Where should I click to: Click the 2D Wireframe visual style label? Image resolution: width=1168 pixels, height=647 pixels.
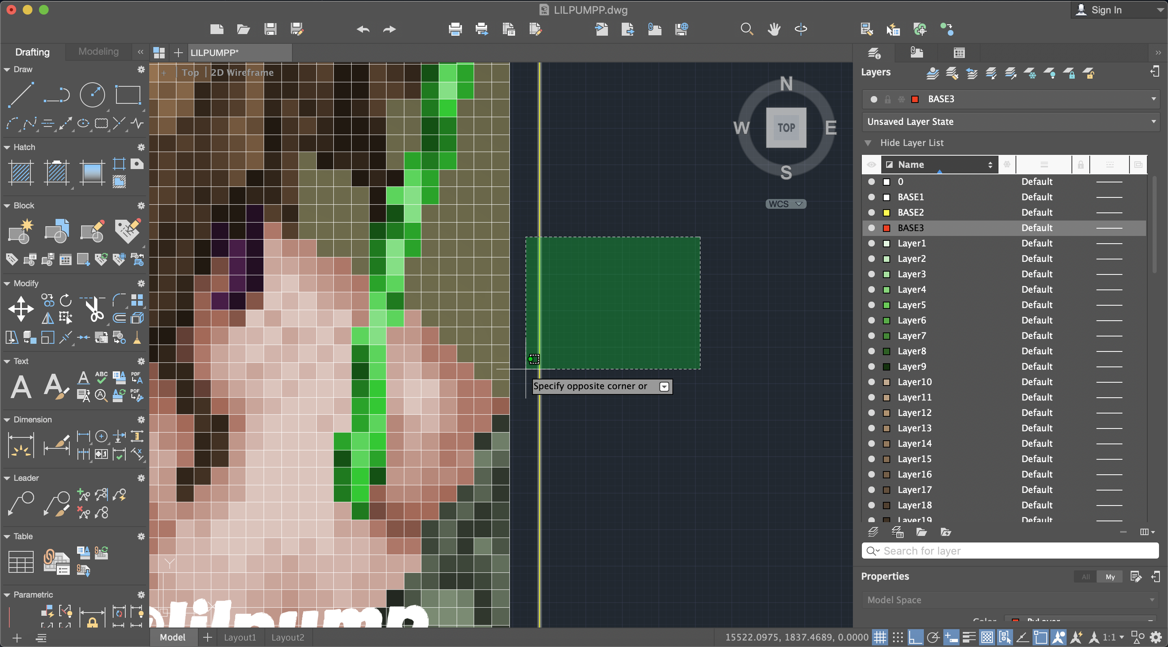click(x=242, y=73)
